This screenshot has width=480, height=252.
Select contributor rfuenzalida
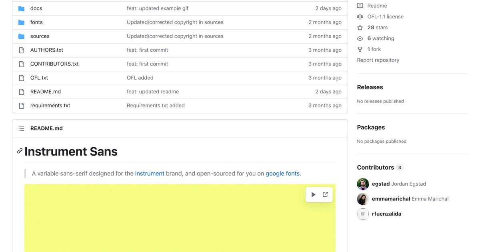tap(386, 214)
